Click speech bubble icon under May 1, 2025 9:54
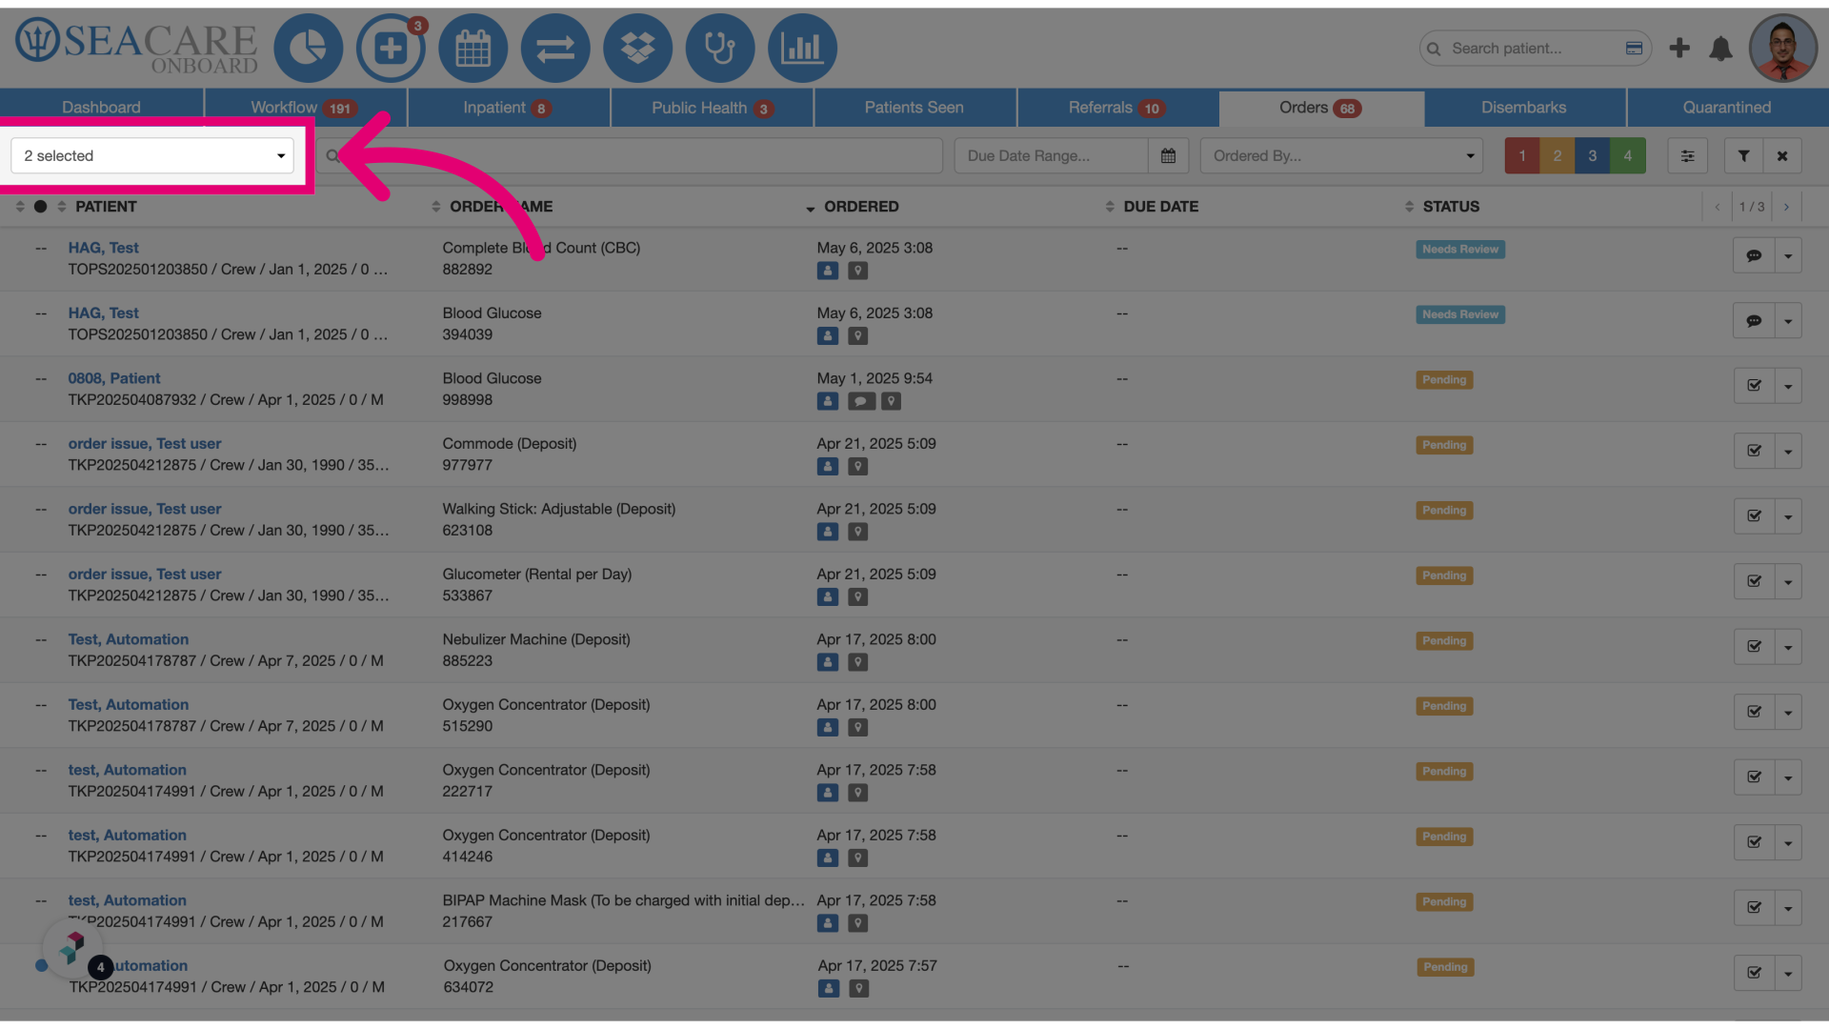The height and width of the screenshot is (1029, 1829). click(861, 401)
